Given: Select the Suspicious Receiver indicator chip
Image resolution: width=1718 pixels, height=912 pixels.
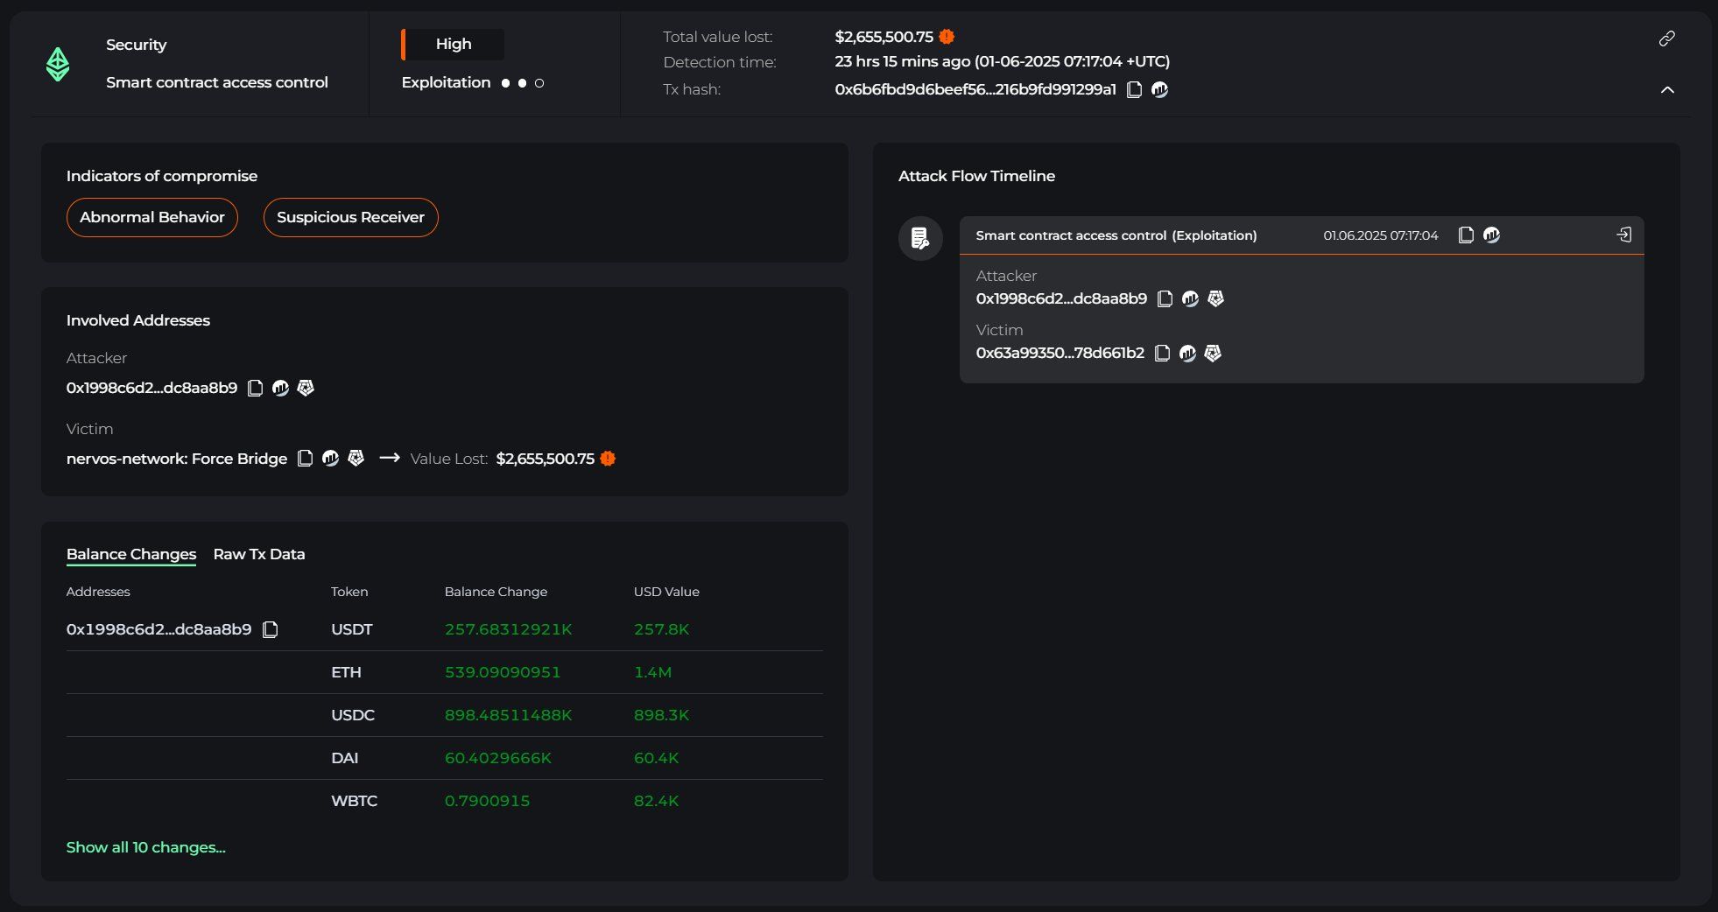Looking at the screenshot, I should (x=350, y=217).
